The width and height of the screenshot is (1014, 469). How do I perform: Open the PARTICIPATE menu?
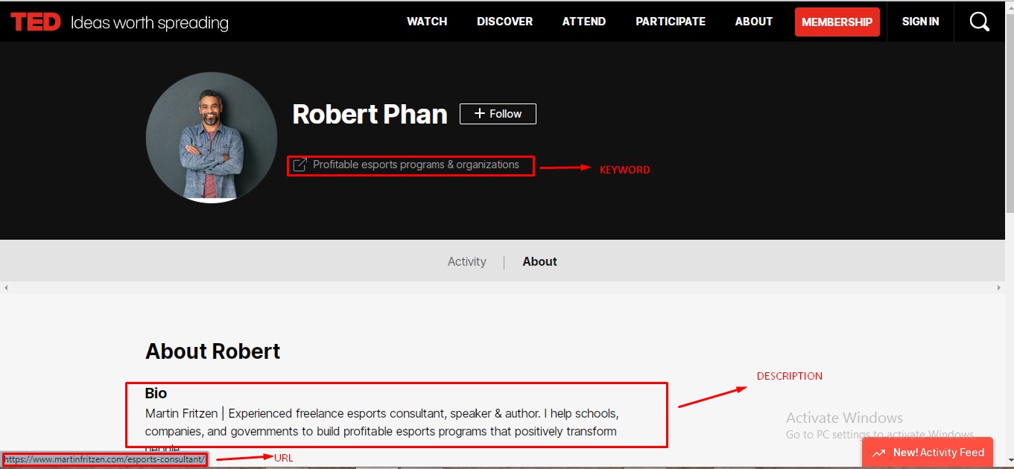tap(670, 22)
